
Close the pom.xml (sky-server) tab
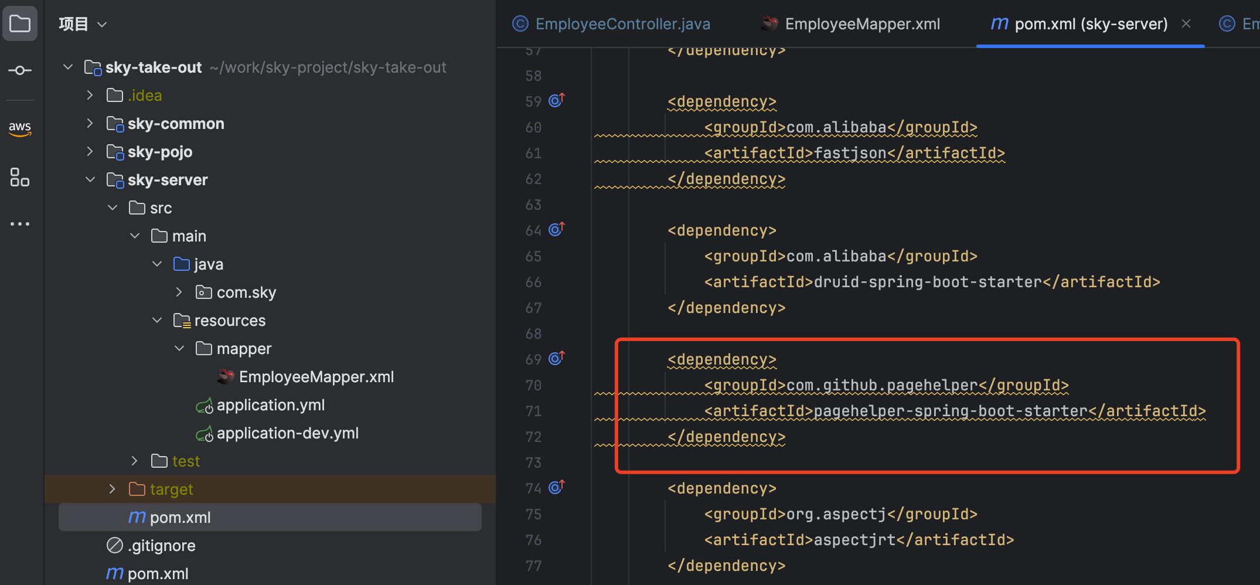pos(1186,23)
